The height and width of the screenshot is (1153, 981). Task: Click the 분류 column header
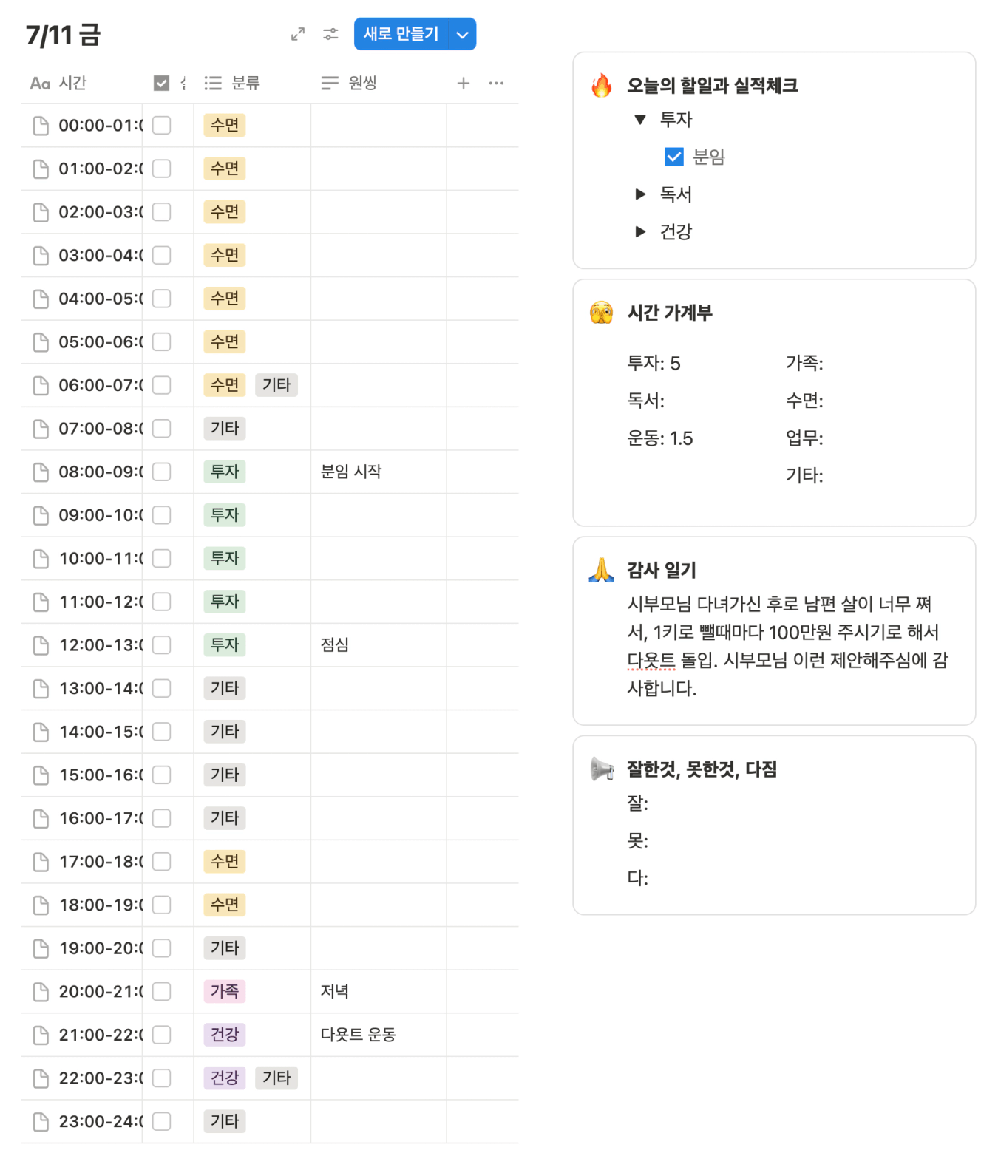point(246,84)
